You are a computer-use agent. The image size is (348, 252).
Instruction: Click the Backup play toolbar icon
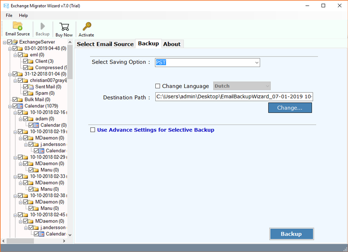pos(43,26)
